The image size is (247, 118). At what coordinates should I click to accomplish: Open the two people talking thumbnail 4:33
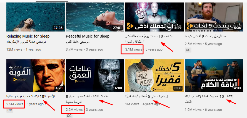(214, 75)
